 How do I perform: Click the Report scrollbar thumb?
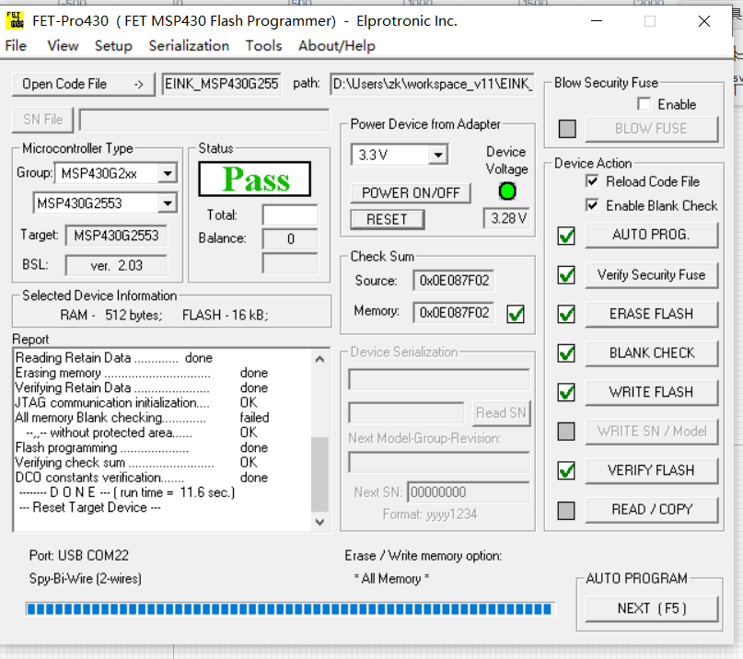319,474
